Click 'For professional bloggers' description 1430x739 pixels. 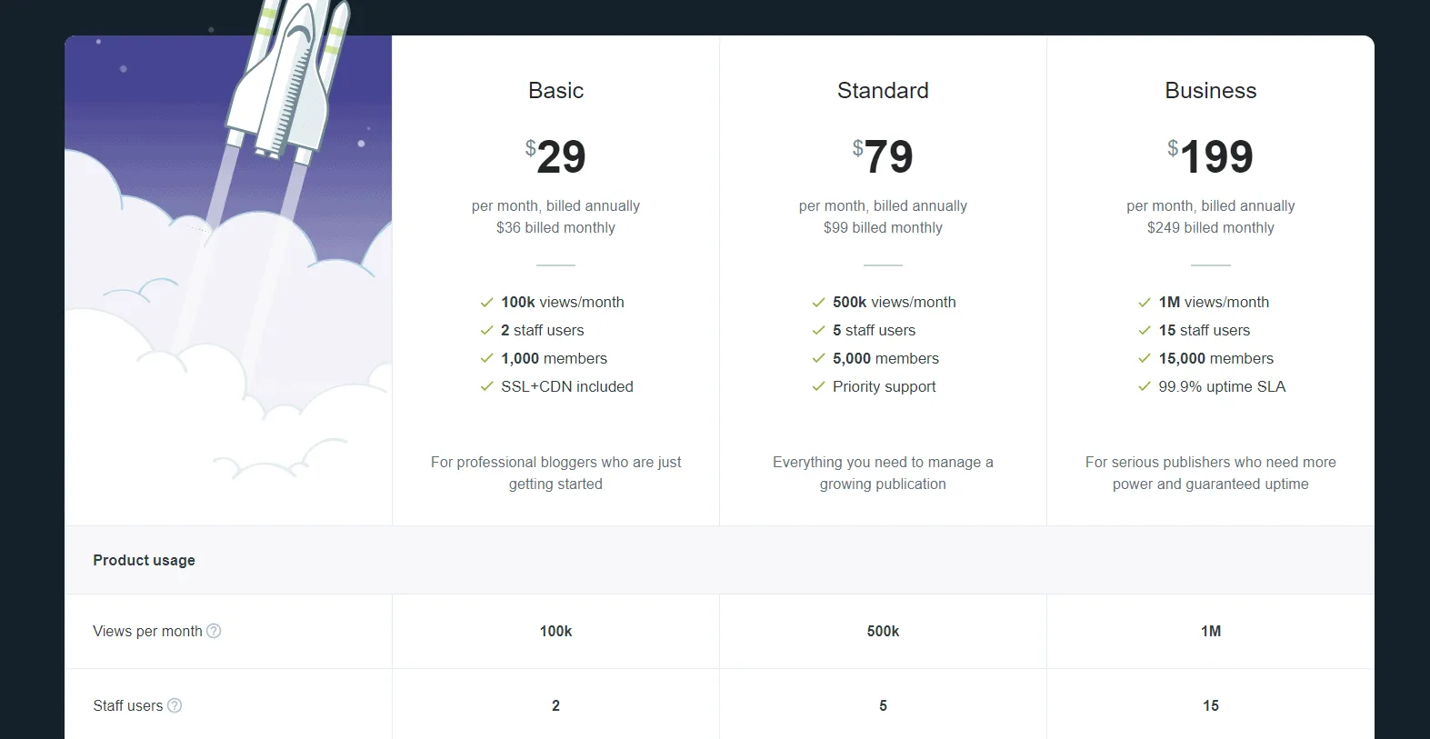coord(555,474)
